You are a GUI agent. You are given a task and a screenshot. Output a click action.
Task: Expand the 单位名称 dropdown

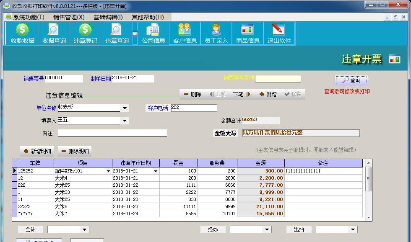coord(125,108)
